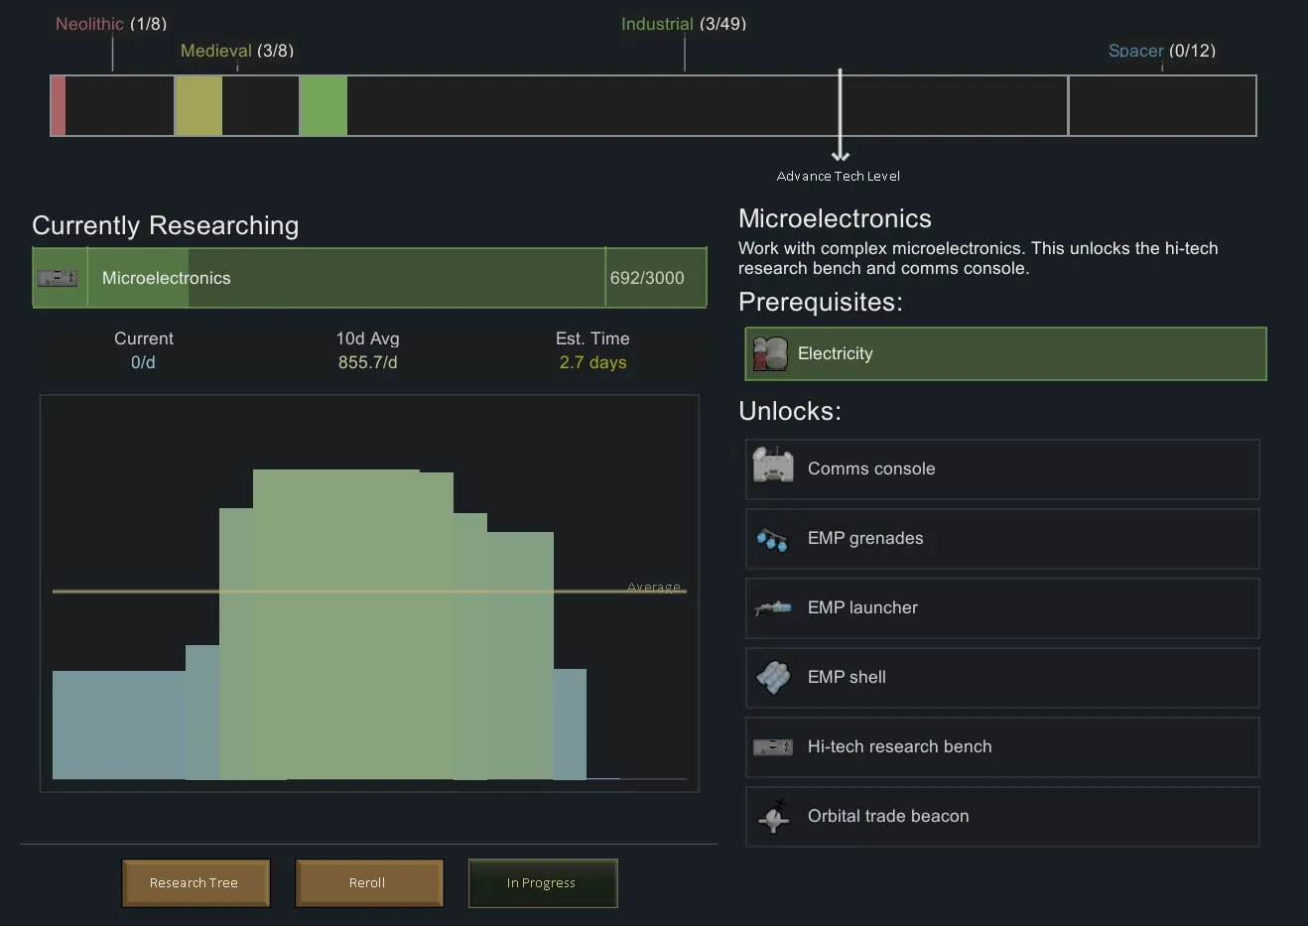Click the yellow Medieval progress segment
Image resolution: width=1308 pixels, height=926 pixels.
pyautogui.click(x=198, y=105)
